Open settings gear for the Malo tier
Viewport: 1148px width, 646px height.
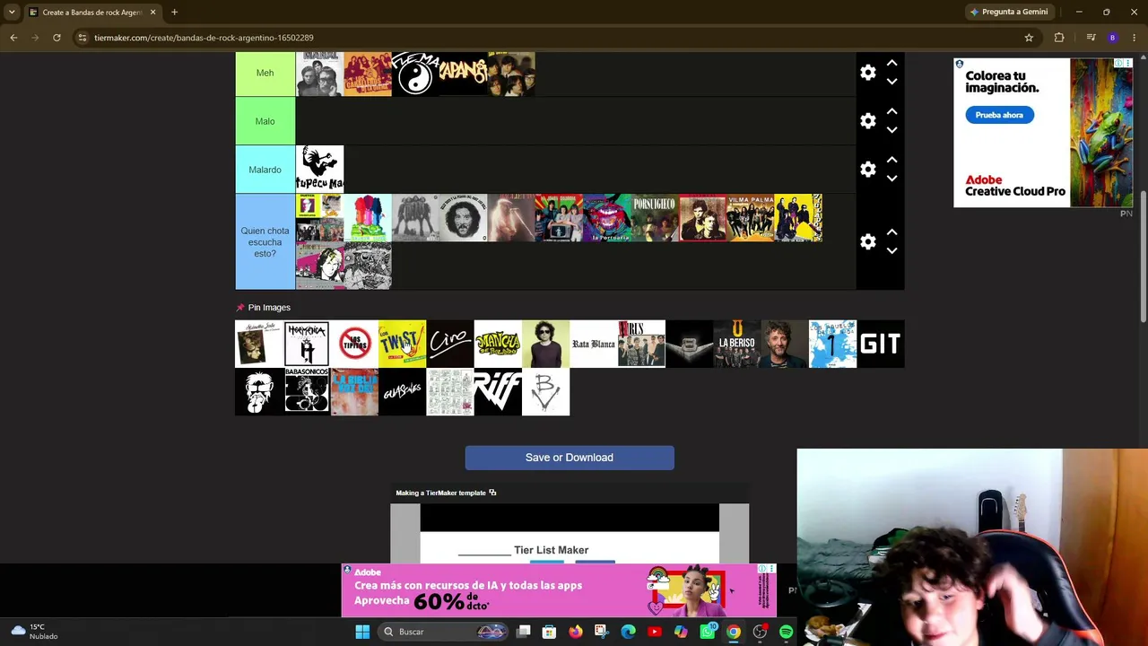(868, 121)
